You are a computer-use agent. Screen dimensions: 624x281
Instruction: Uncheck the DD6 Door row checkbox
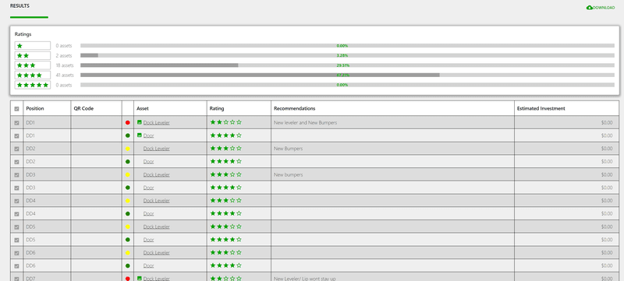pyautogui.click(x=16, y=266)
